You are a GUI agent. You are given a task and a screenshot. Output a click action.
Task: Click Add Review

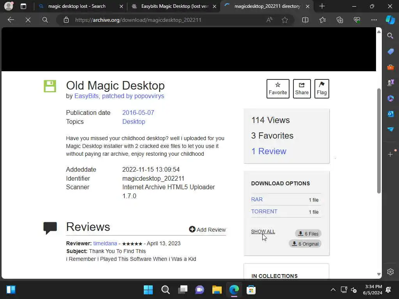pyautogui.click(x=207, y=230)
